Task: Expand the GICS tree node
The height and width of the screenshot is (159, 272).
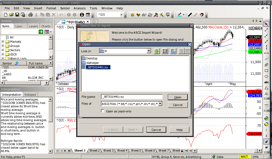Action: (3, 54)
